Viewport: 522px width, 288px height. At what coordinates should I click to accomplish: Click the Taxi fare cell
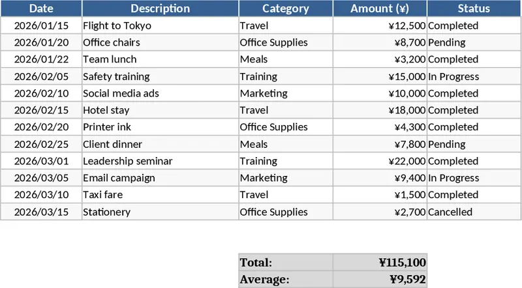point(160,195)
